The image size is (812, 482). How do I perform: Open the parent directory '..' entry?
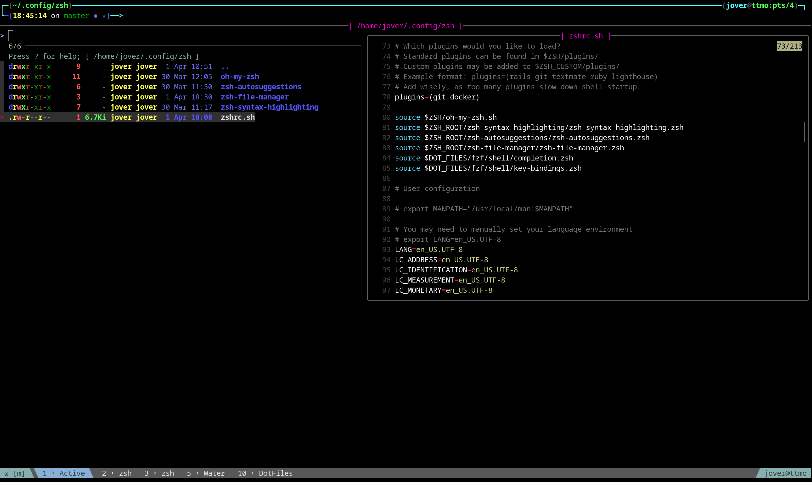[224, 67]
